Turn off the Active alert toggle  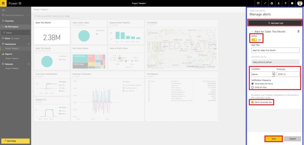tap(254, 40)
